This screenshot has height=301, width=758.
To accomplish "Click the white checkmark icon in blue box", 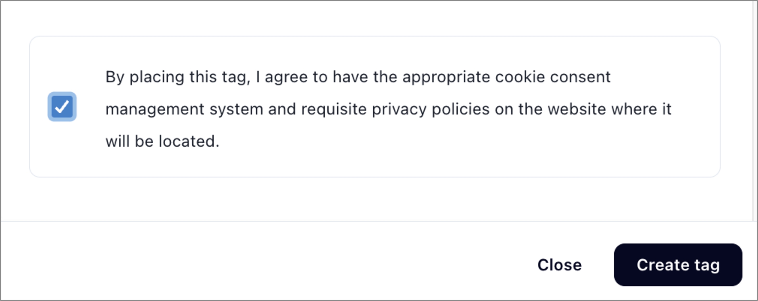I will click(62, 107).
